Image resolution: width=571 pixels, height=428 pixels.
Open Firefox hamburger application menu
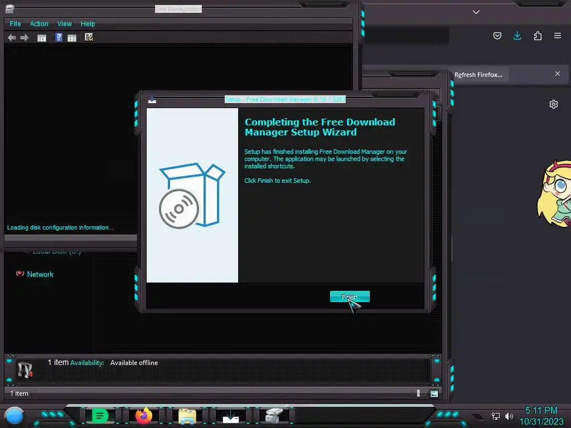pyautogui.click(x=558, y=36)
